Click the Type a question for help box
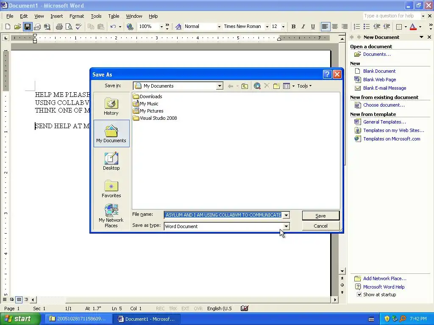 (391, 16)
